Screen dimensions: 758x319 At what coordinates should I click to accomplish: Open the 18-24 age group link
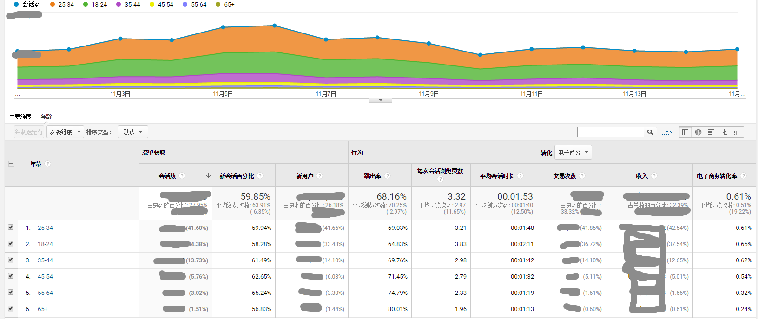(45, 244)
